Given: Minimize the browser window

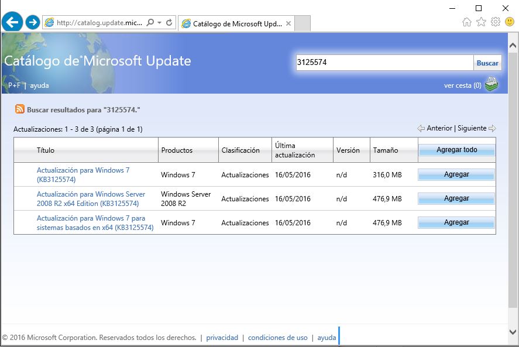Looking at the screenshot, I should click(x=452, y=8).
